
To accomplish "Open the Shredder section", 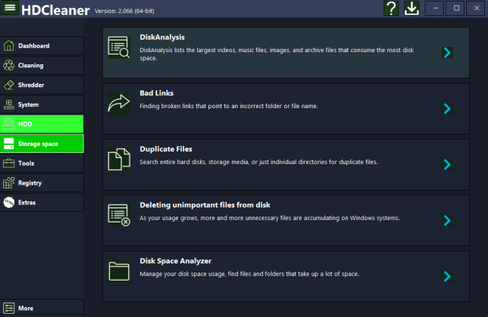I will [x=42, y=85].
